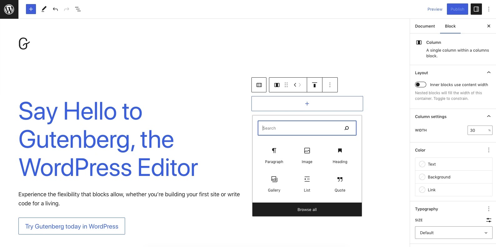
Task: Select the Tools pencil icon
Action: point(44,9)
